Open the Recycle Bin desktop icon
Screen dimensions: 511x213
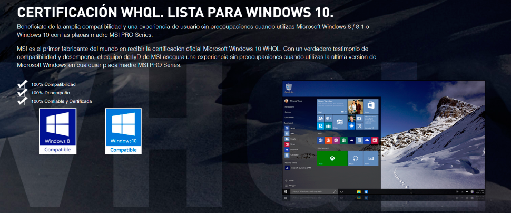point(288,88)
